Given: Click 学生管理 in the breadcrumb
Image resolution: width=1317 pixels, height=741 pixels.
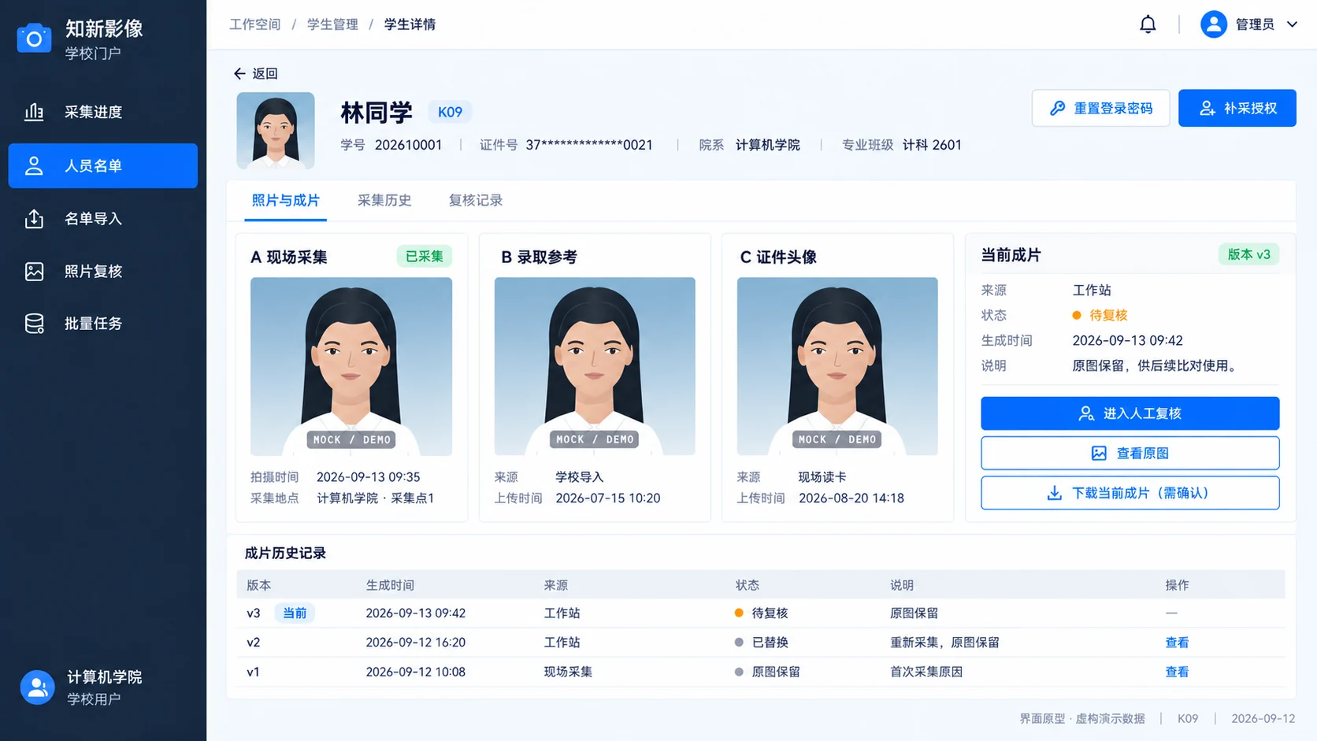Looking at the screenshot, I should pos(332,24).
